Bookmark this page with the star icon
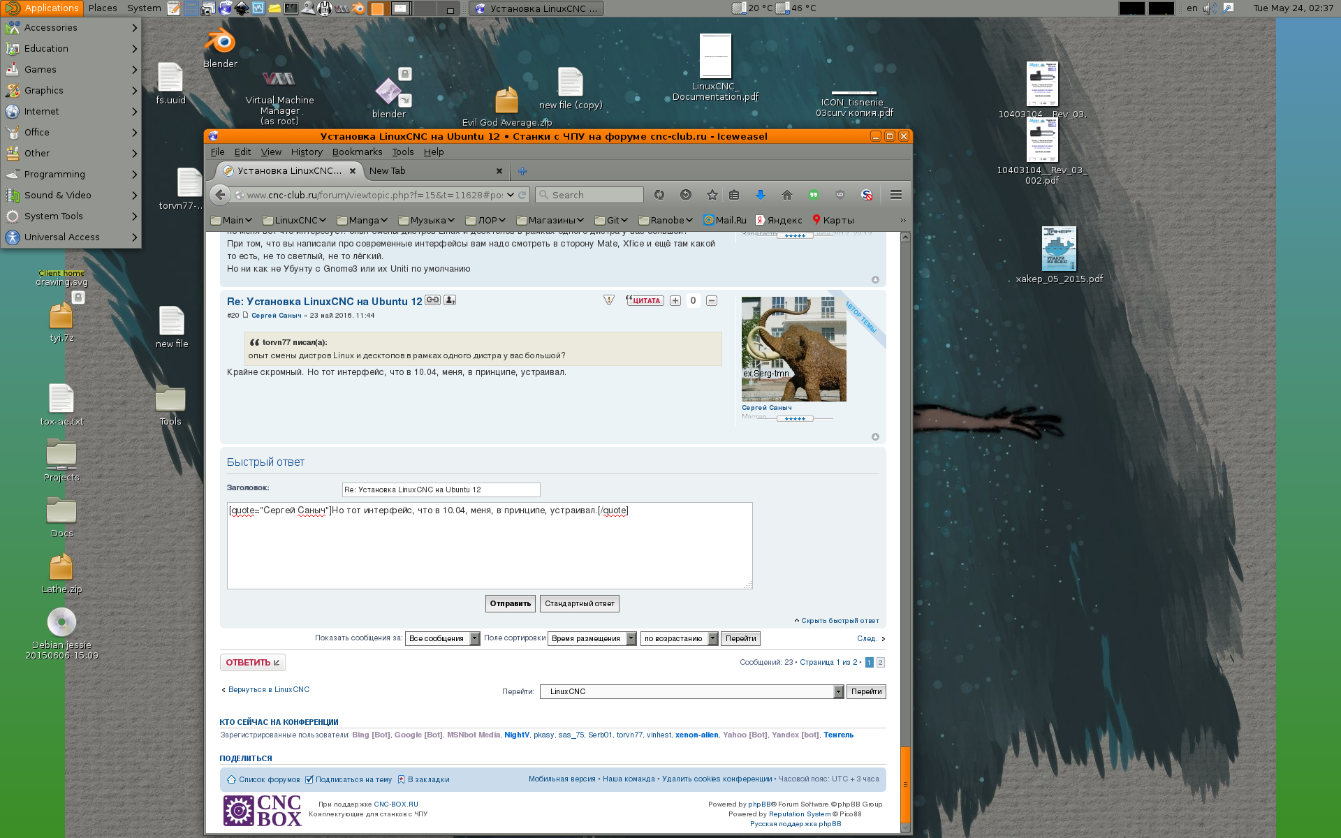 coord(712,195)
